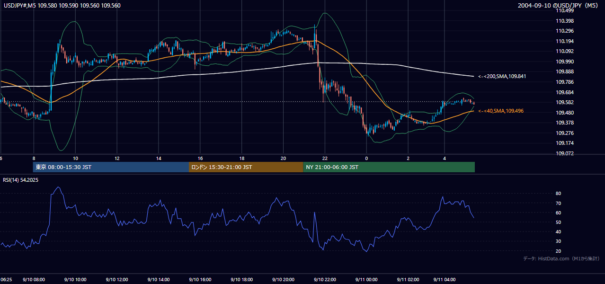Click the RSI scale value 60
Screen dimensions: 605x284
point(558,213)
